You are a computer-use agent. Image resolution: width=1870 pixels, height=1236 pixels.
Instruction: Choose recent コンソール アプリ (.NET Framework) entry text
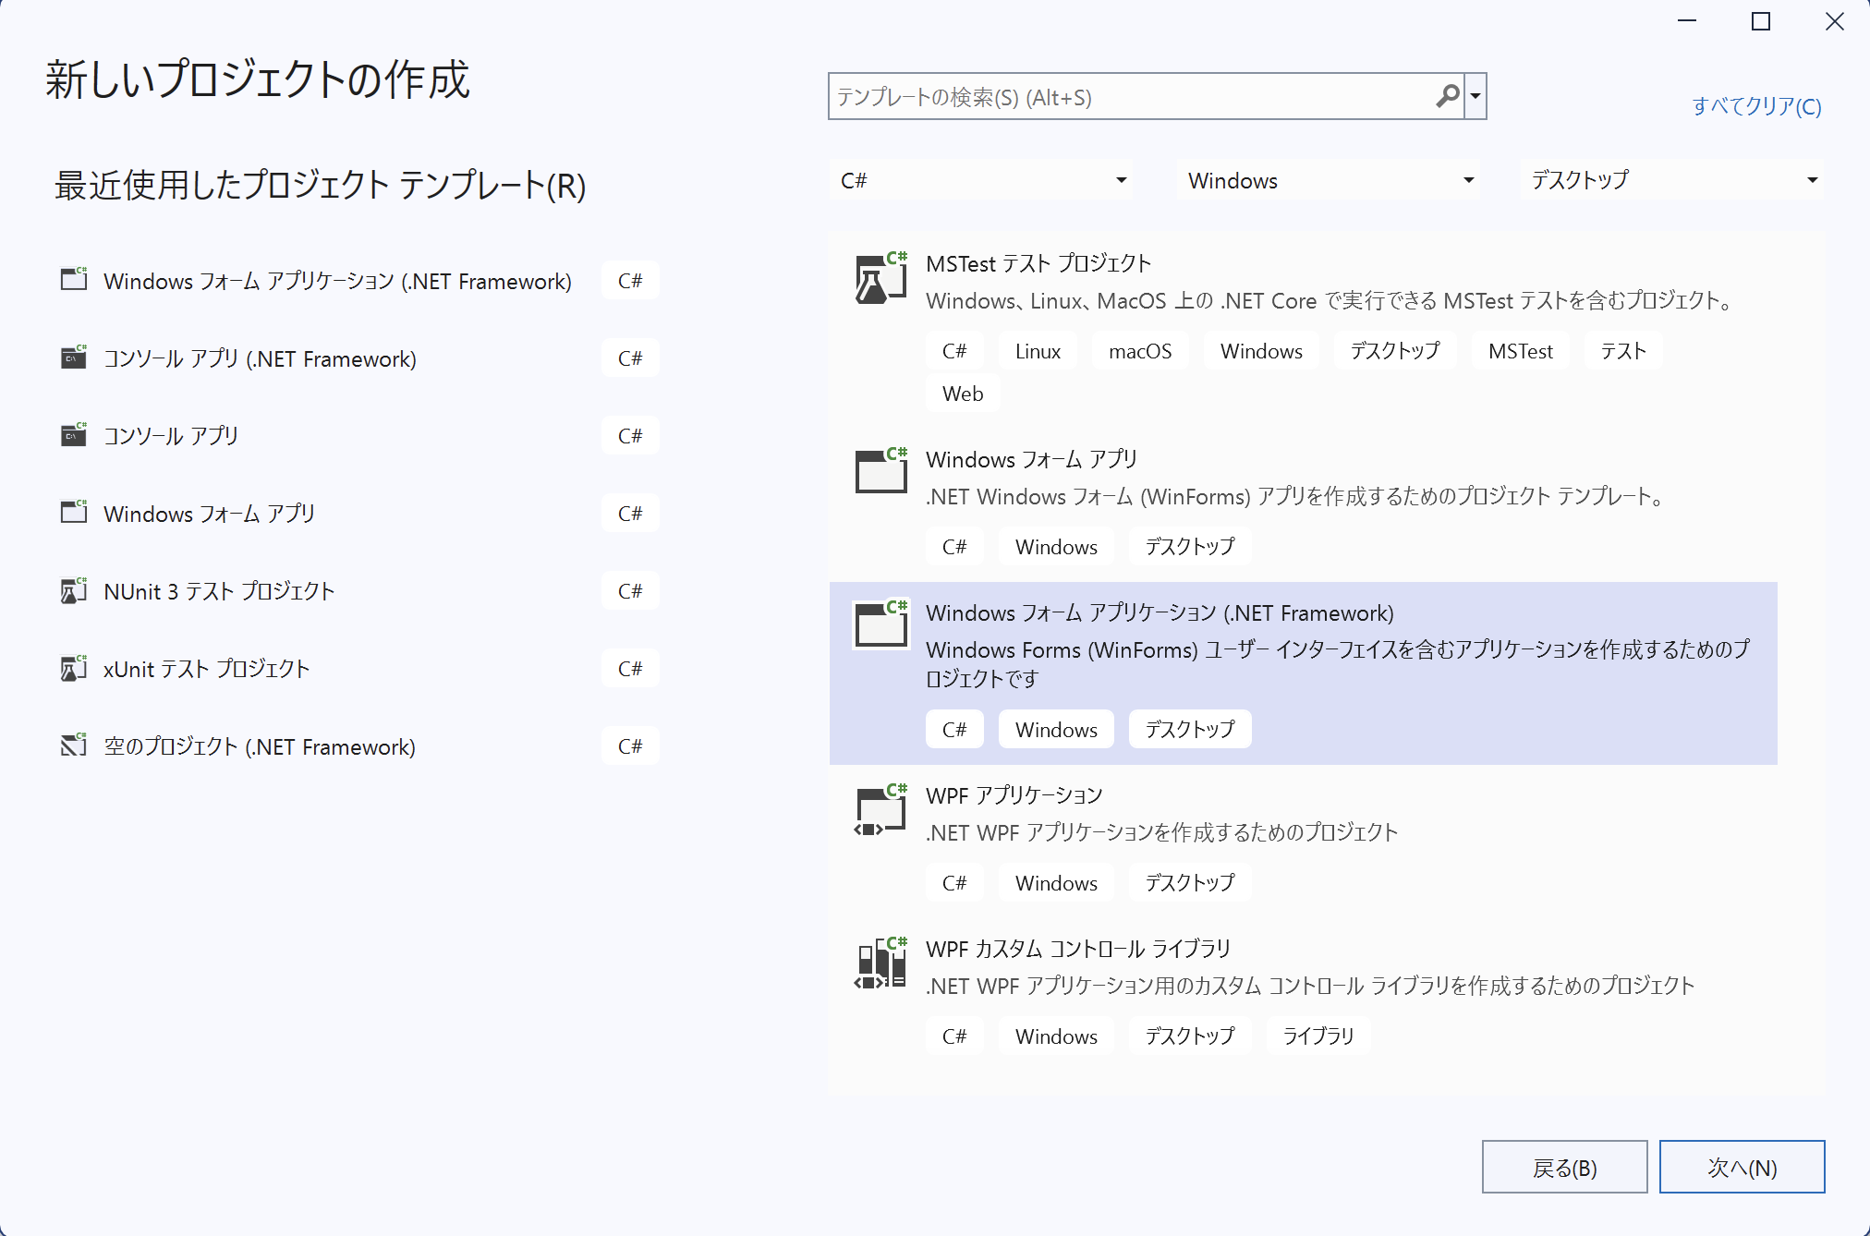(260, 358)
